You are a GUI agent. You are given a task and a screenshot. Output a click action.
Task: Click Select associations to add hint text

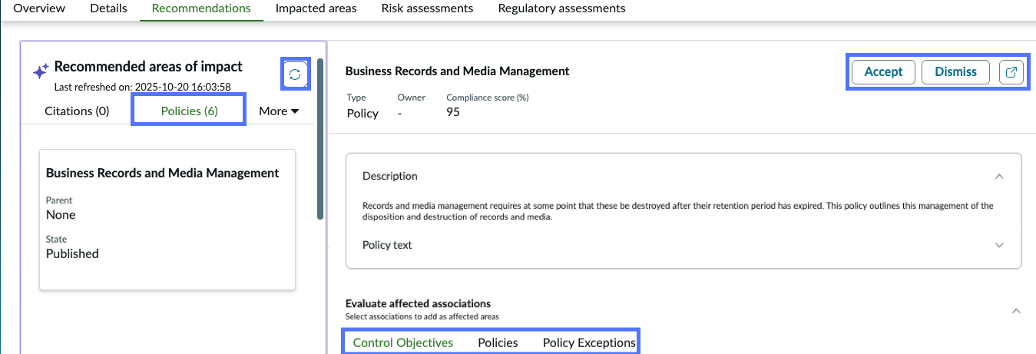click(x=422, y=316)
